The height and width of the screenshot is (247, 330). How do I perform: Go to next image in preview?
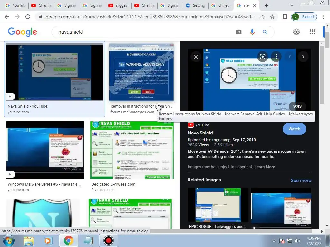[x=303, y=57]
